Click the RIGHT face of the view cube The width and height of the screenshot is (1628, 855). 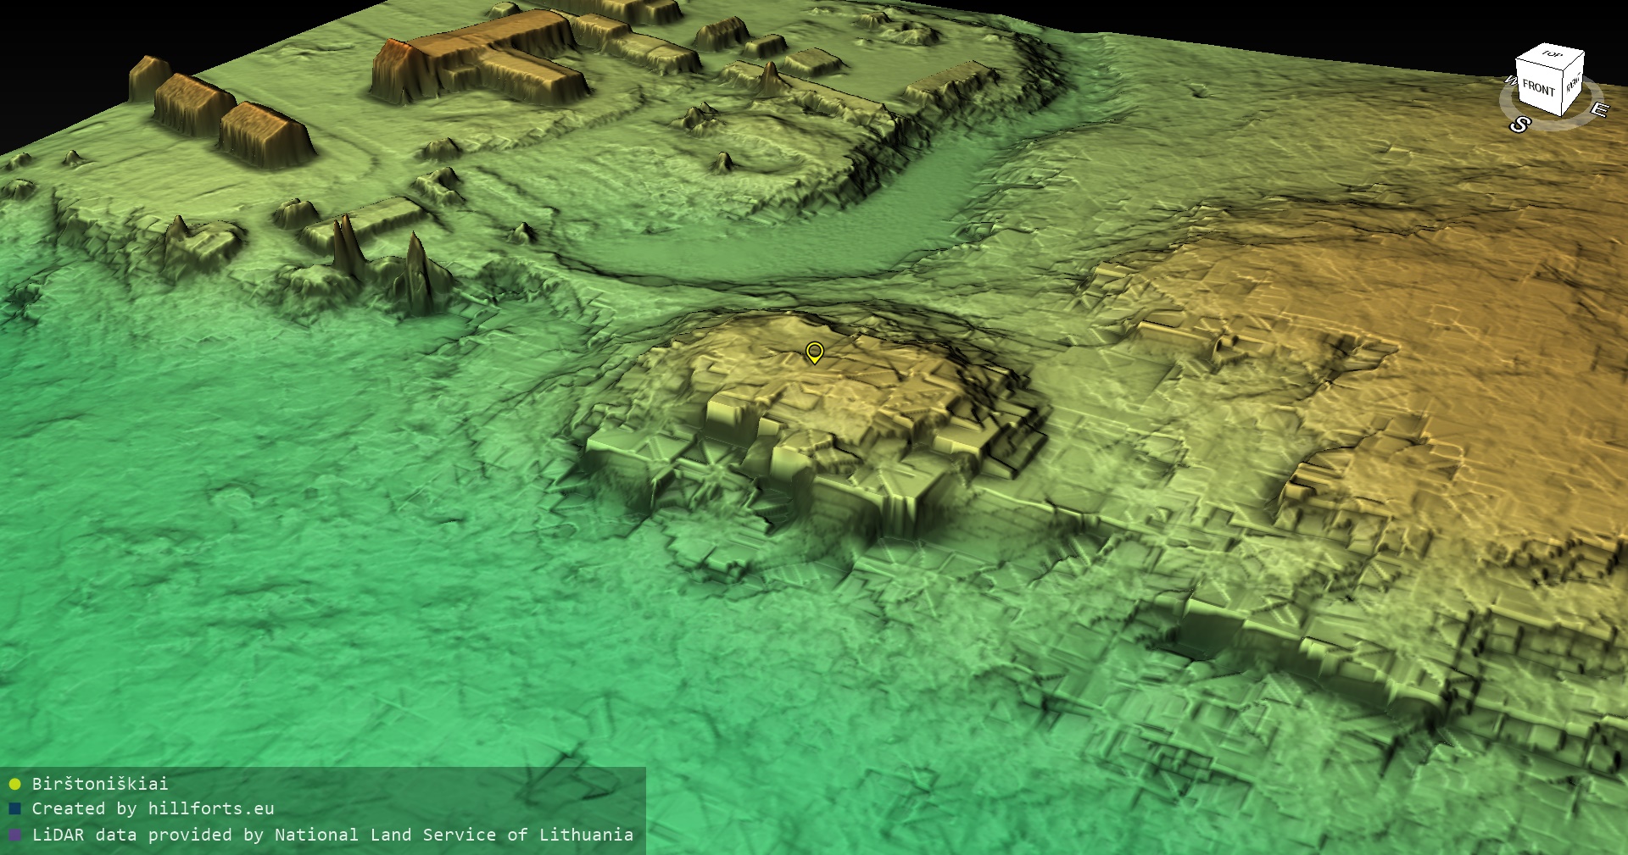pyautogui.click(x=1573, y=84)
